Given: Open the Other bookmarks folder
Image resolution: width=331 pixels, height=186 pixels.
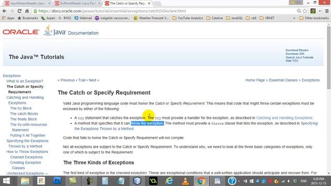Looking at the screenshot, I should point(314,18).
